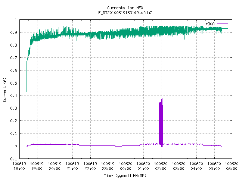This screenshot has height=179, width=239.
Task: Click the x-axis label 100619 23:00
Action: tap(108, 166)
